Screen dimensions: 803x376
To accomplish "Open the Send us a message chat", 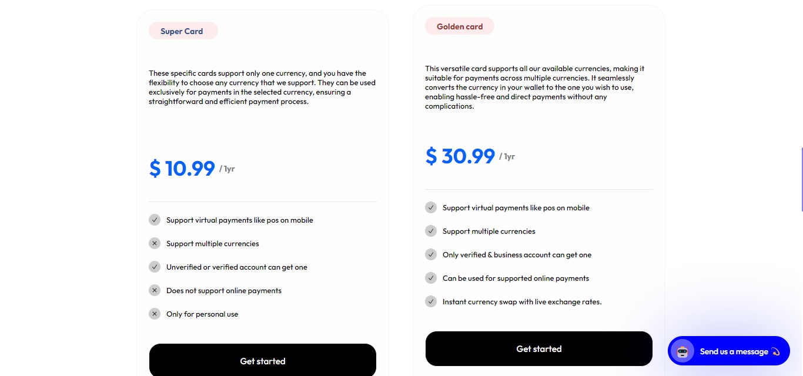I will (734, 351).
